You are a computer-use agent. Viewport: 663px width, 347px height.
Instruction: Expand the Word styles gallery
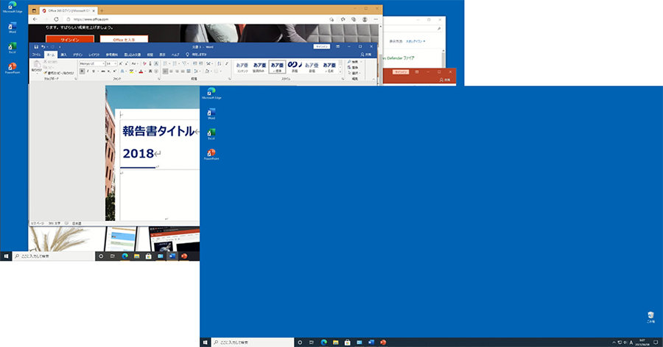tap(340, 73)
